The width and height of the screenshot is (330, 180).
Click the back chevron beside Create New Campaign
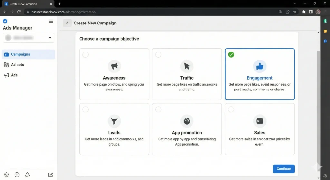click(67, 23)
